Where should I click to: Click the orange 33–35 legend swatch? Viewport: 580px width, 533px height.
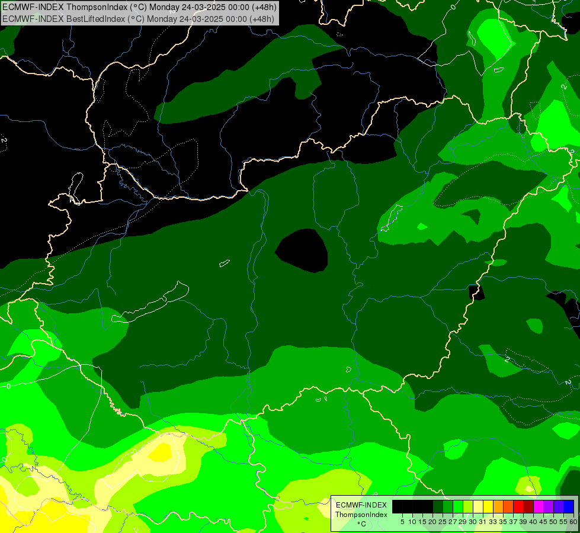click(x=498, y=506)
